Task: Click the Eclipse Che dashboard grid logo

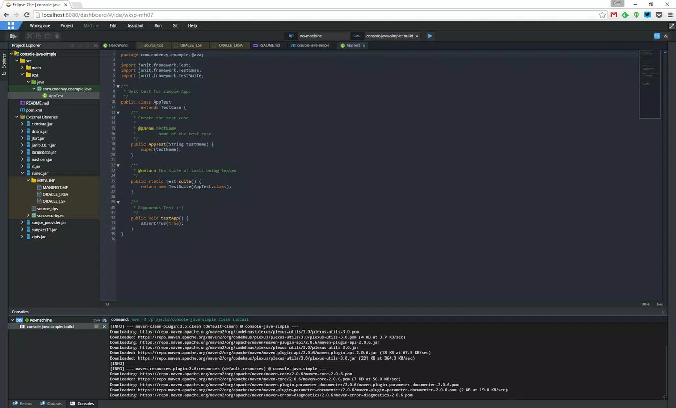Action: tap(11, 25)
